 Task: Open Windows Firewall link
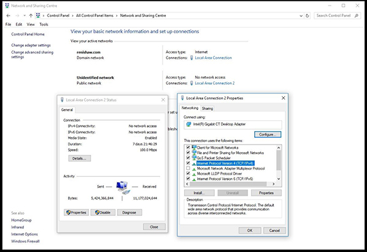25,241
